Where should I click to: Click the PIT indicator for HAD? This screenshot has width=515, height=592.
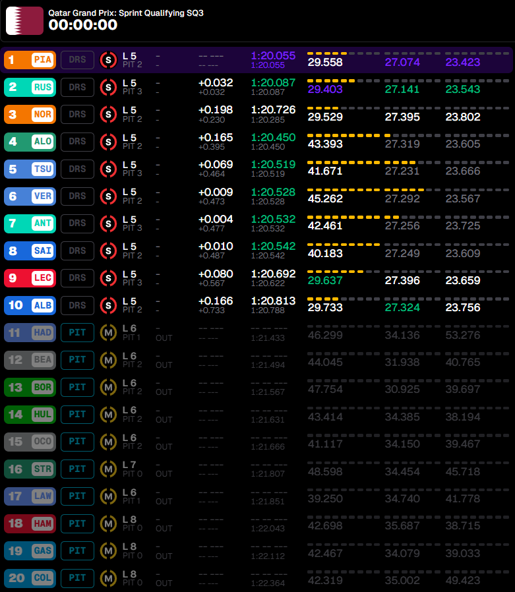coord(77,333)
